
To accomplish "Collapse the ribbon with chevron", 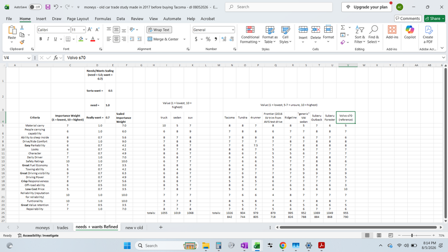I will [x=442, y=48].
